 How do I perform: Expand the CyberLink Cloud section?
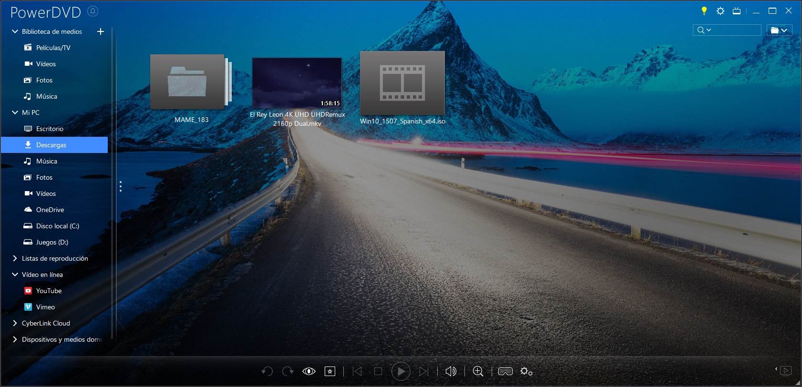pos(15,323)
